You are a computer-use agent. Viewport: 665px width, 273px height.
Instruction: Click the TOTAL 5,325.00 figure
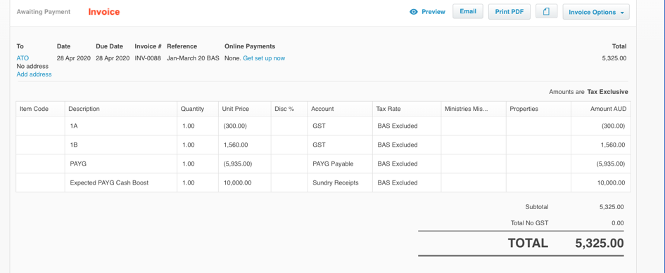pos(600,243)
